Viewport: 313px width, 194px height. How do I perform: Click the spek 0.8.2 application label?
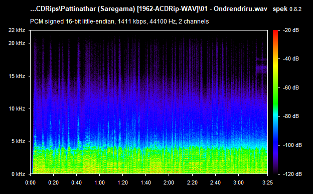[287, 9]
